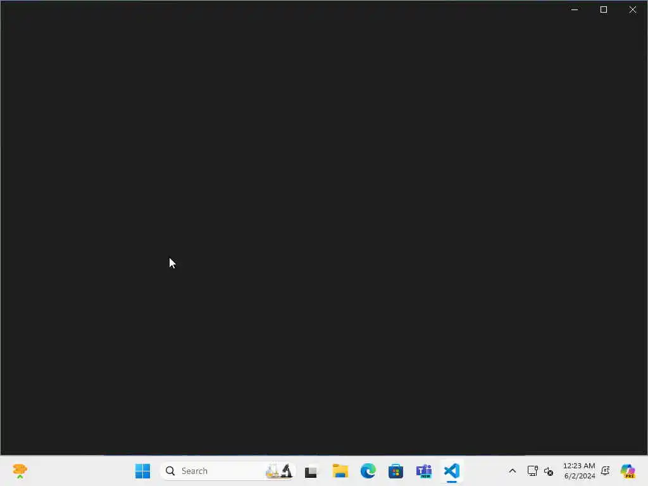Open Microsoft Teams from the taskbar
Viewport: 648px width, 486px height.
tap(423, 471)
